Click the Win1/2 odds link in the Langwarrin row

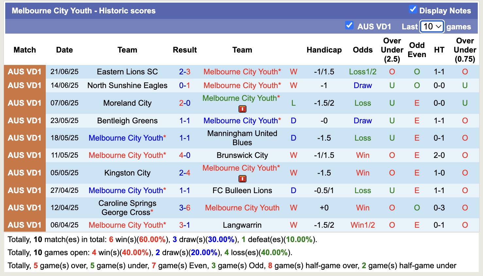coord(362,225)
